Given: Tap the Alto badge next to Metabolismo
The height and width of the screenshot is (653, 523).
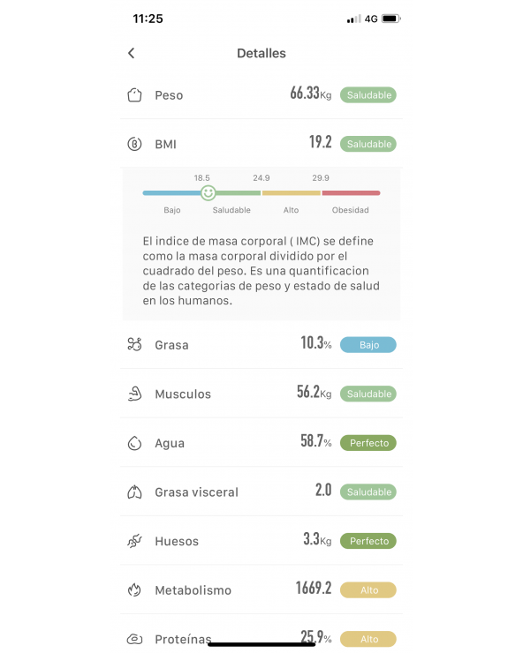Looking at the screenshot, I should pos(368,590).
